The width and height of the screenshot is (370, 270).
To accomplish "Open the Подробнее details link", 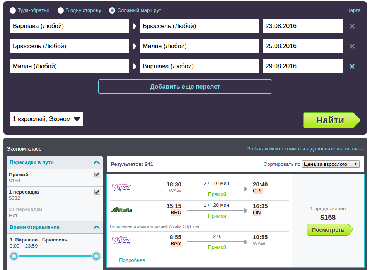I will pos(132,260).
